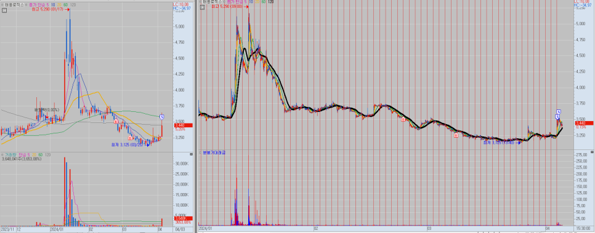Toggle the 60 moving average line in left legend

66,5
